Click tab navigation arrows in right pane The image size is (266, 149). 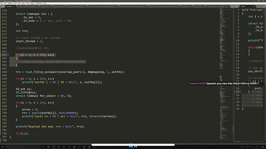click(x=236, y=6)
